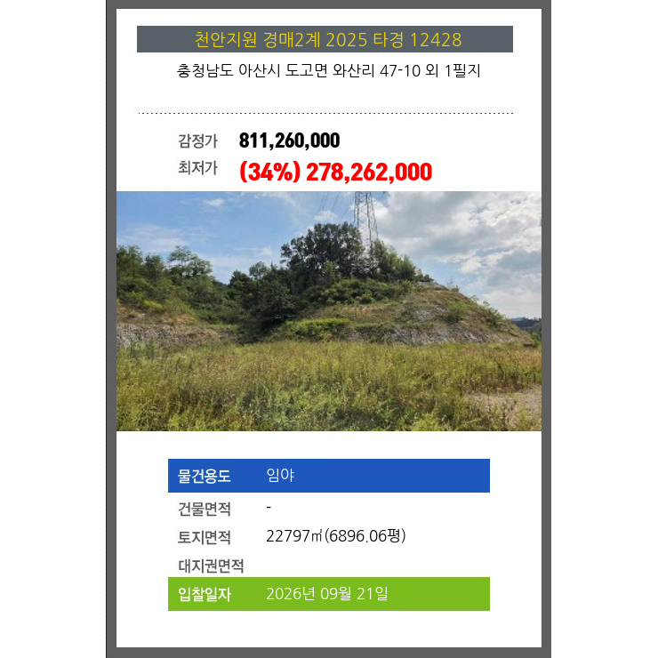The image size is (658, 658).
Task: Click the case title 천안지원 경매2계 2025 타경 12428
Action: pos(328,40)
